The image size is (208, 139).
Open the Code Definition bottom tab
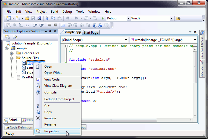(19, 127)
